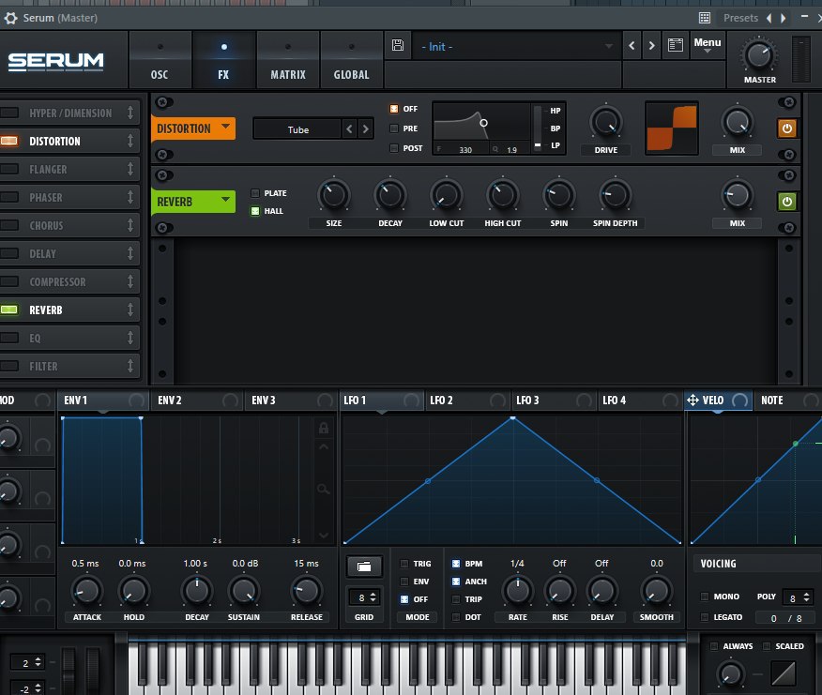Select the BP distortion filter type
Viewport: 822px width, 695px height.
tap(556, 128)
